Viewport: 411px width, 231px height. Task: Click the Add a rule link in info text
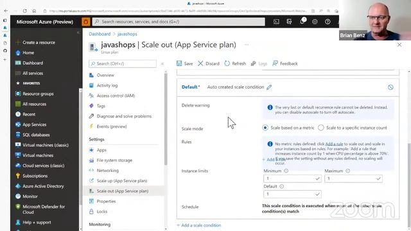click(x=334, y=144)
